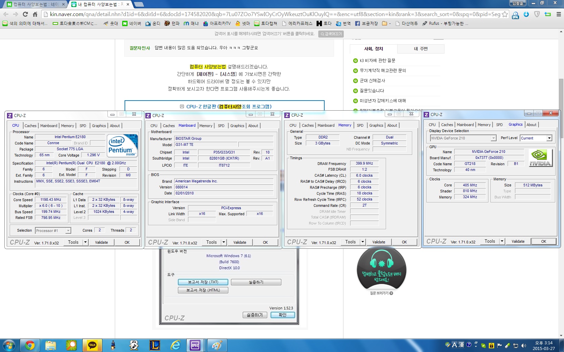The height and width of the screenshot is (352, 564).
Task: Expand the Processor #1 selection dropdown
Action: pos(68,231)
